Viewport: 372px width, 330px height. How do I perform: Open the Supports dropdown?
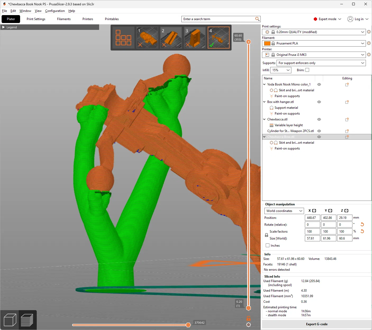pyautogui.click(x=321, y=63)
